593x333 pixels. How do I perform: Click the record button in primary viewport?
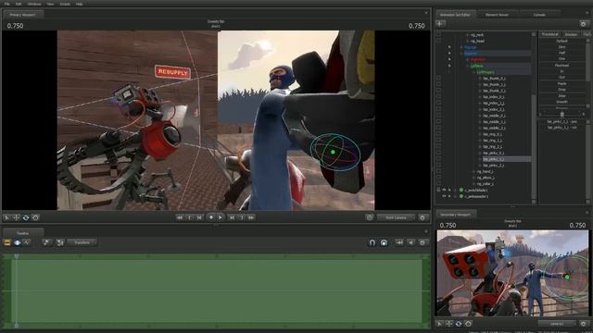click(x=210, y=217)
